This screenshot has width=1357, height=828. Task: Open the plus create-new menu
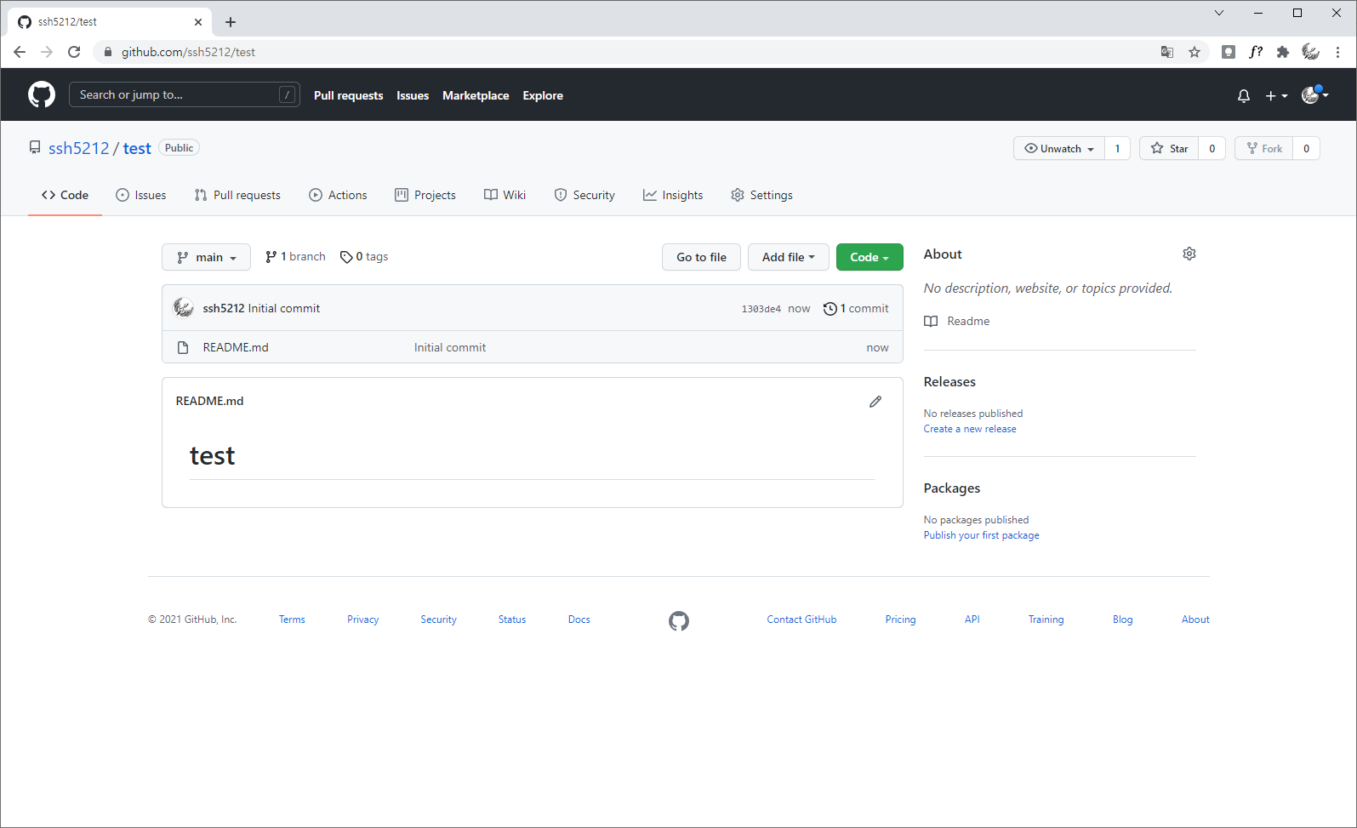(1276, 96)
